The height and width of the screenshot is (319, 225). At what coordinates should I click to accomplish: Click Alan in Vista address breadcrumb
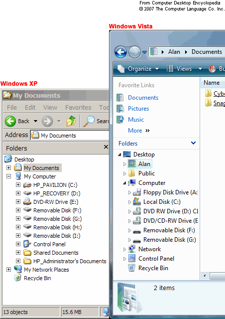(x=174, y=52)
